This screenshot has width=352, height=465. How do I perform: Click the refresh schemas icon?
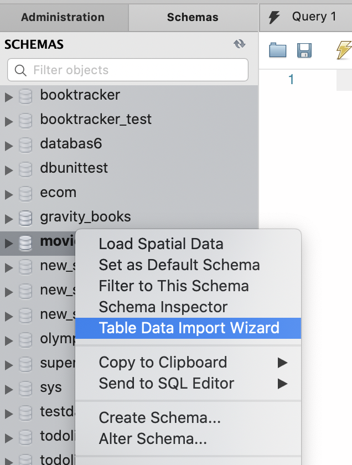click(x=239, y=44)
